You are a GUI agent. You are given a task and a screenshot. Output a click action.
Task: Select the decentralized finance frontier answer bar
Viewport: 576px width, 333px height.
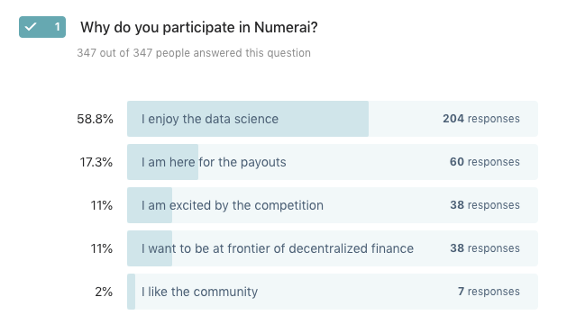[333, 248]
